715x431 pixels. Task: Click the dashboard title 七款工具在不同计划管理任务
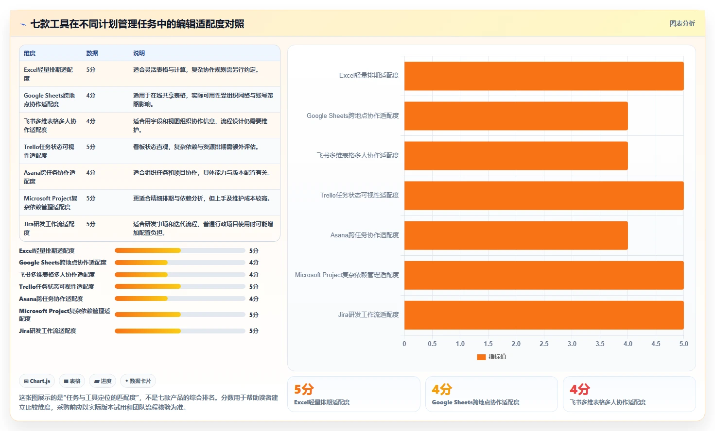(x=138, y=24)
